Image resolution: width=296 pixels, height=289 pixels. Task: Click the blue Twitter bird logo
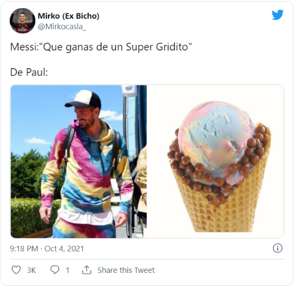pyautogui.click(x=277, y=15)
